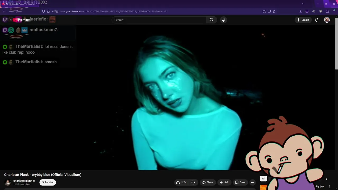The height and width of the screenshot is (190, 338).
Task: Open the more actions three-dot menu
Action: (x=252, y=182)
